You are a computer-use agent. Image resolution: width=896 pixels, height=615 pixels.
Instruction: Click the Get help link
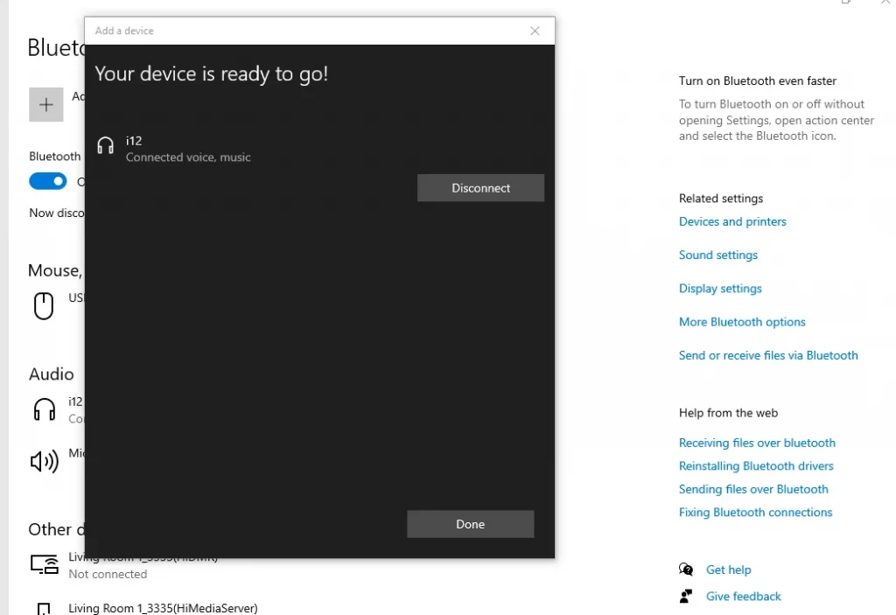point(728,570)
